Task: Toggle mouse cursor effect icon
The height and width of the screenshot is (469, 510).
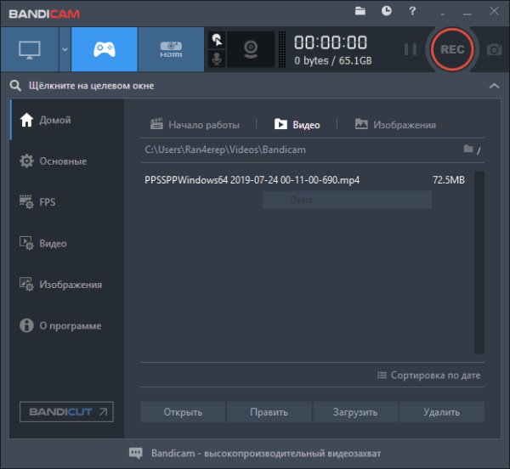Action: coord(217,40)
